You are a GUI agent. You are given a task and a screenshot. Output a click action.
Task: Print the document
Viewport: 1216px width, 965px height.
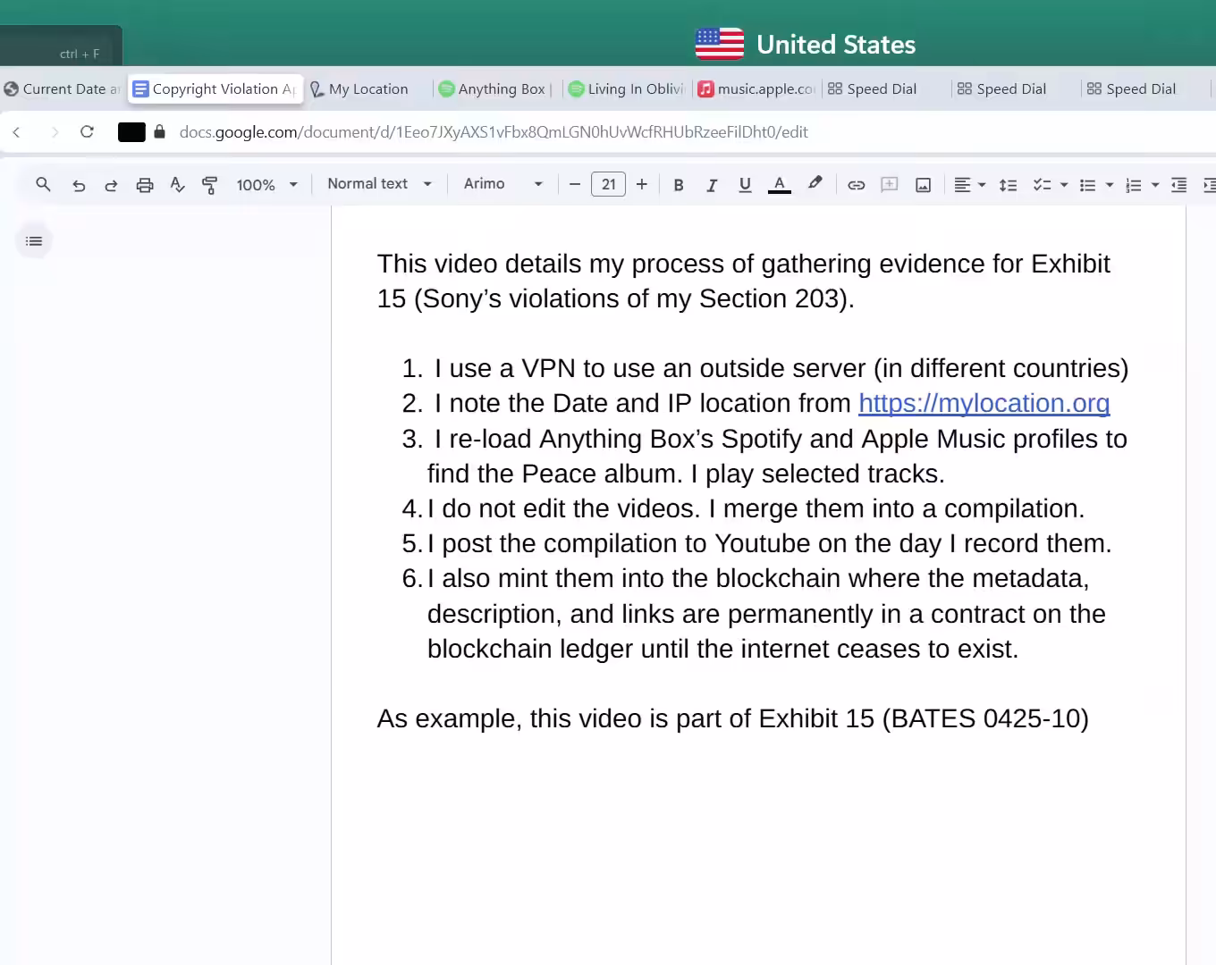(145, 185)
